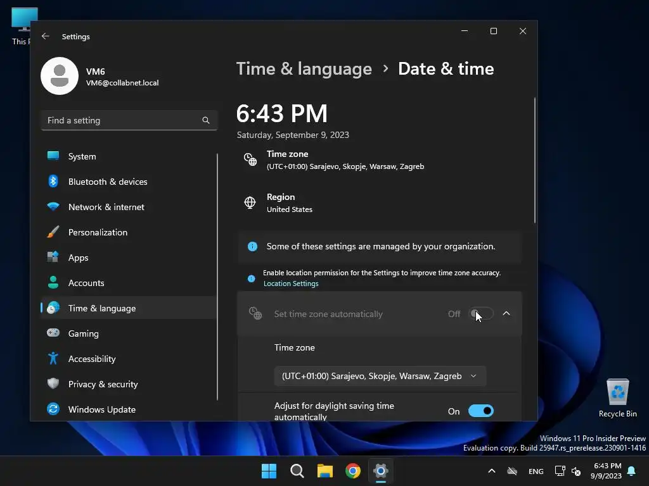Click the network status tray icon
Viewport: 649px width, 486px height.
560,471
